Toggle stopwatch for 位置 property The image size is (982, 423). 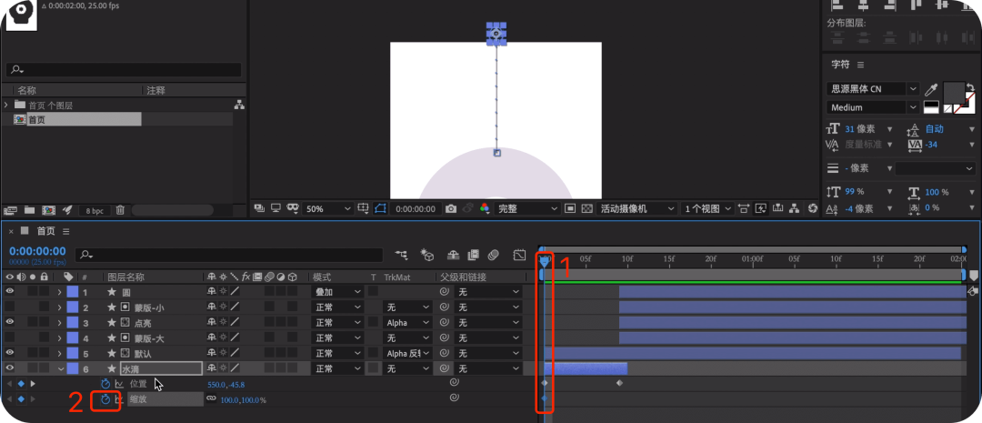tap(105, 384)
